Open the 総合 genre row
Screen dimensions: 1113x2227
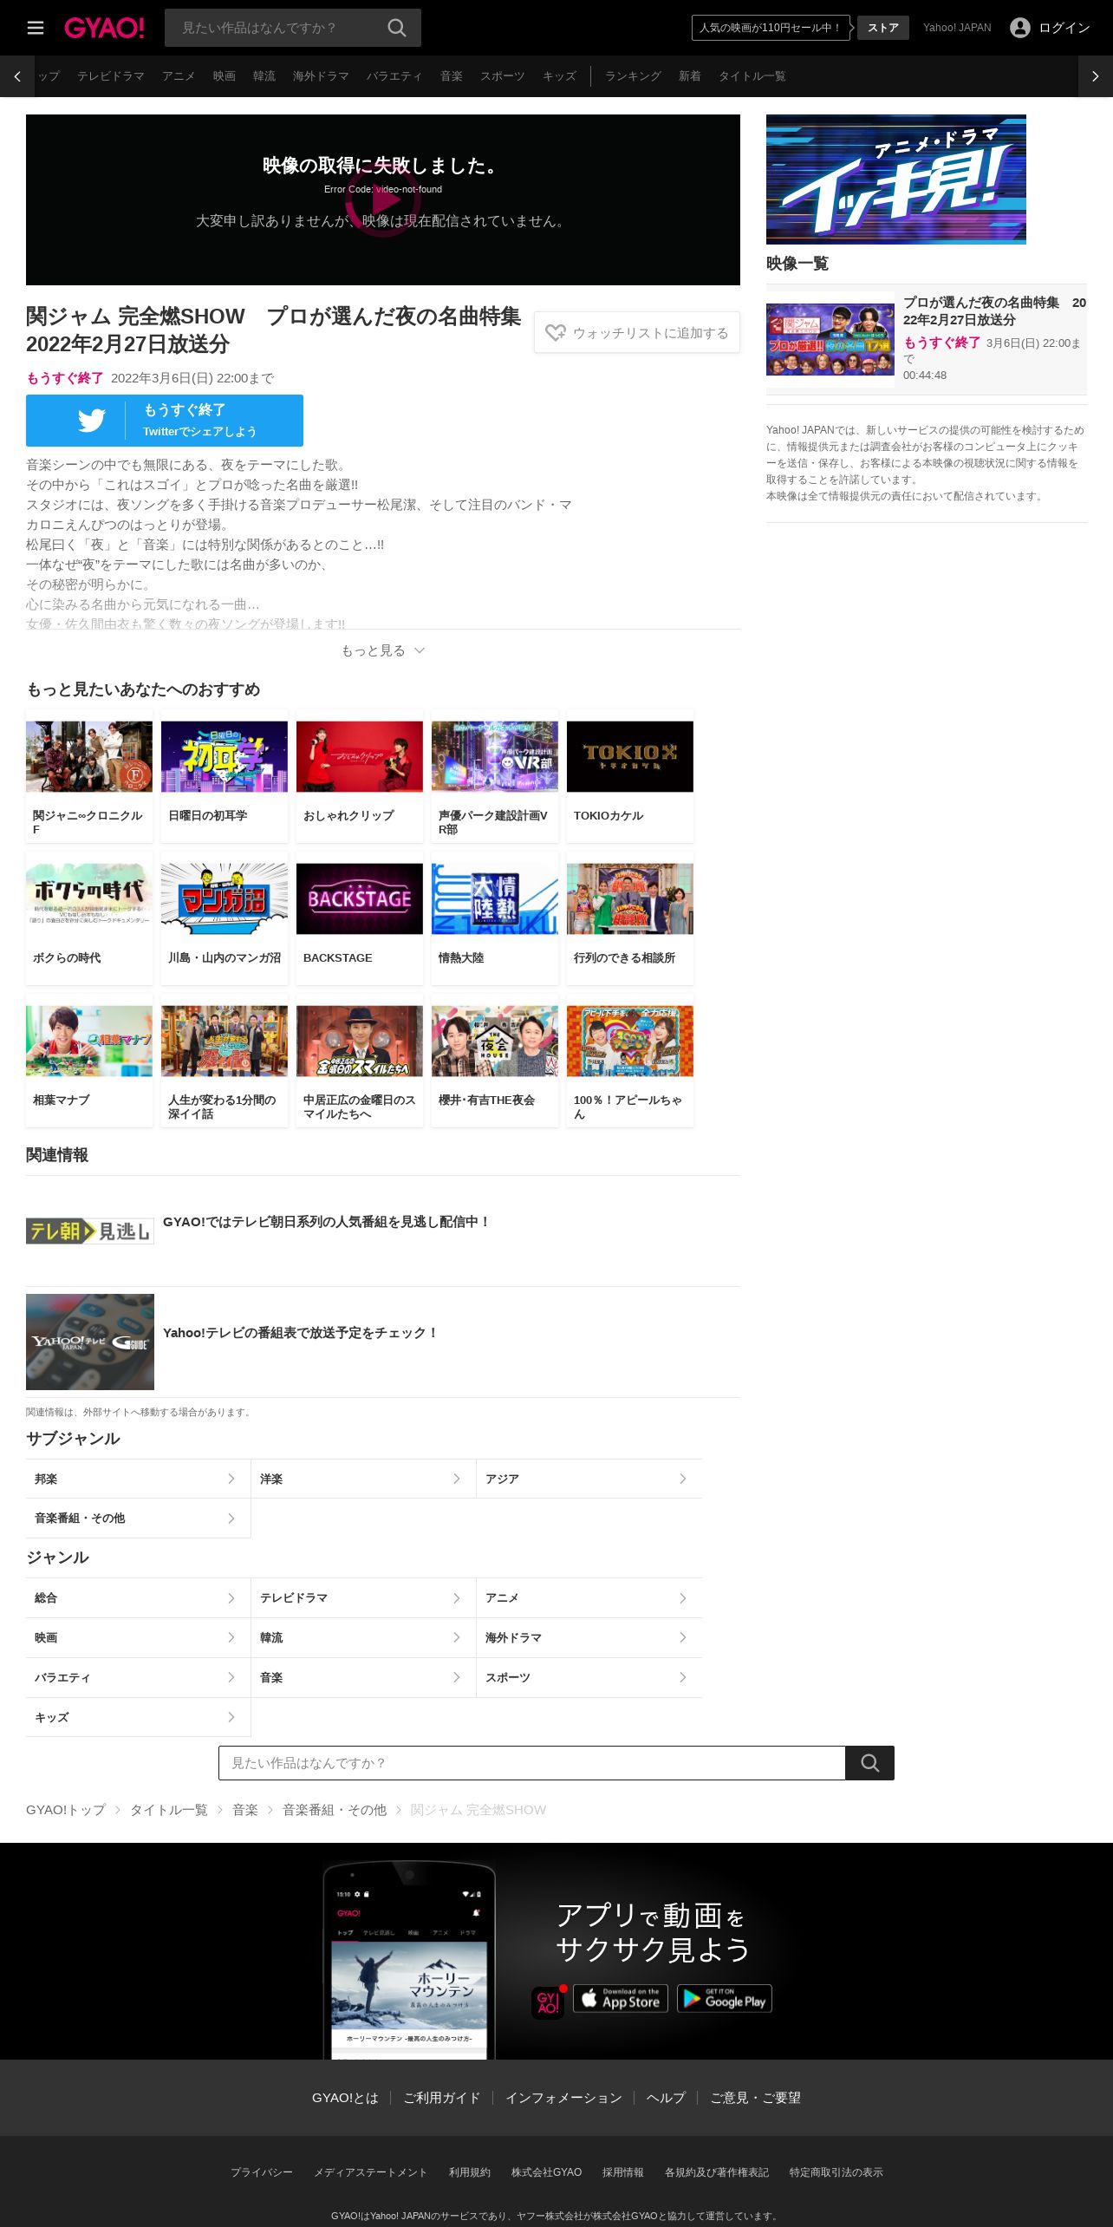pyautogui.click(x=139, y=1597)
